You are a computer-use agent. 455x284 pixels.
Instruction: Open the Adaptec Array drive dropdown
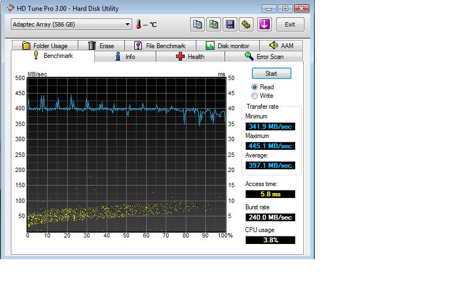point(71,24)
